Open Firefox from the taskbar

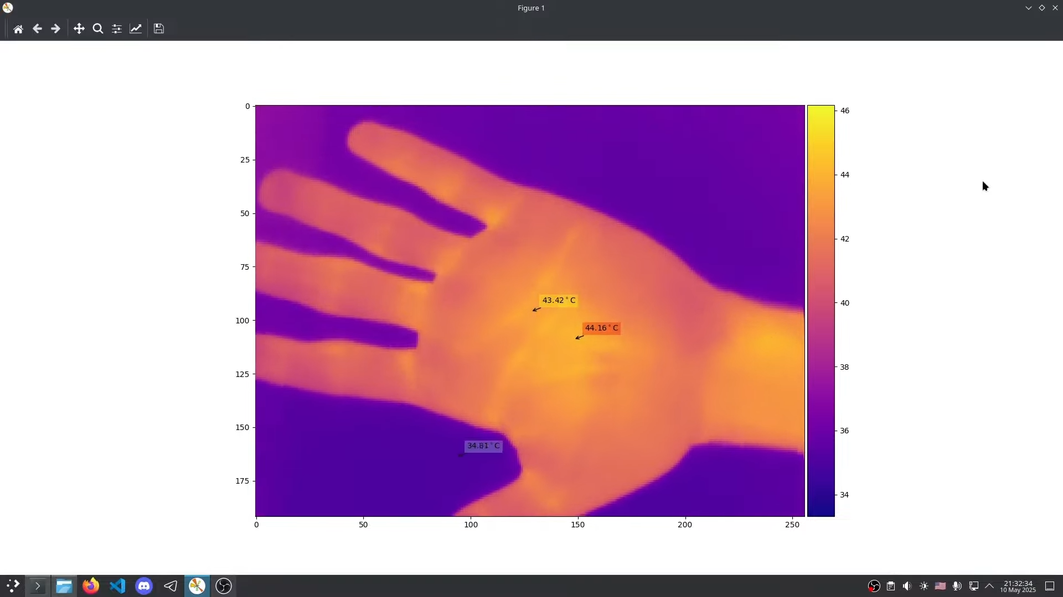[91, 586]
